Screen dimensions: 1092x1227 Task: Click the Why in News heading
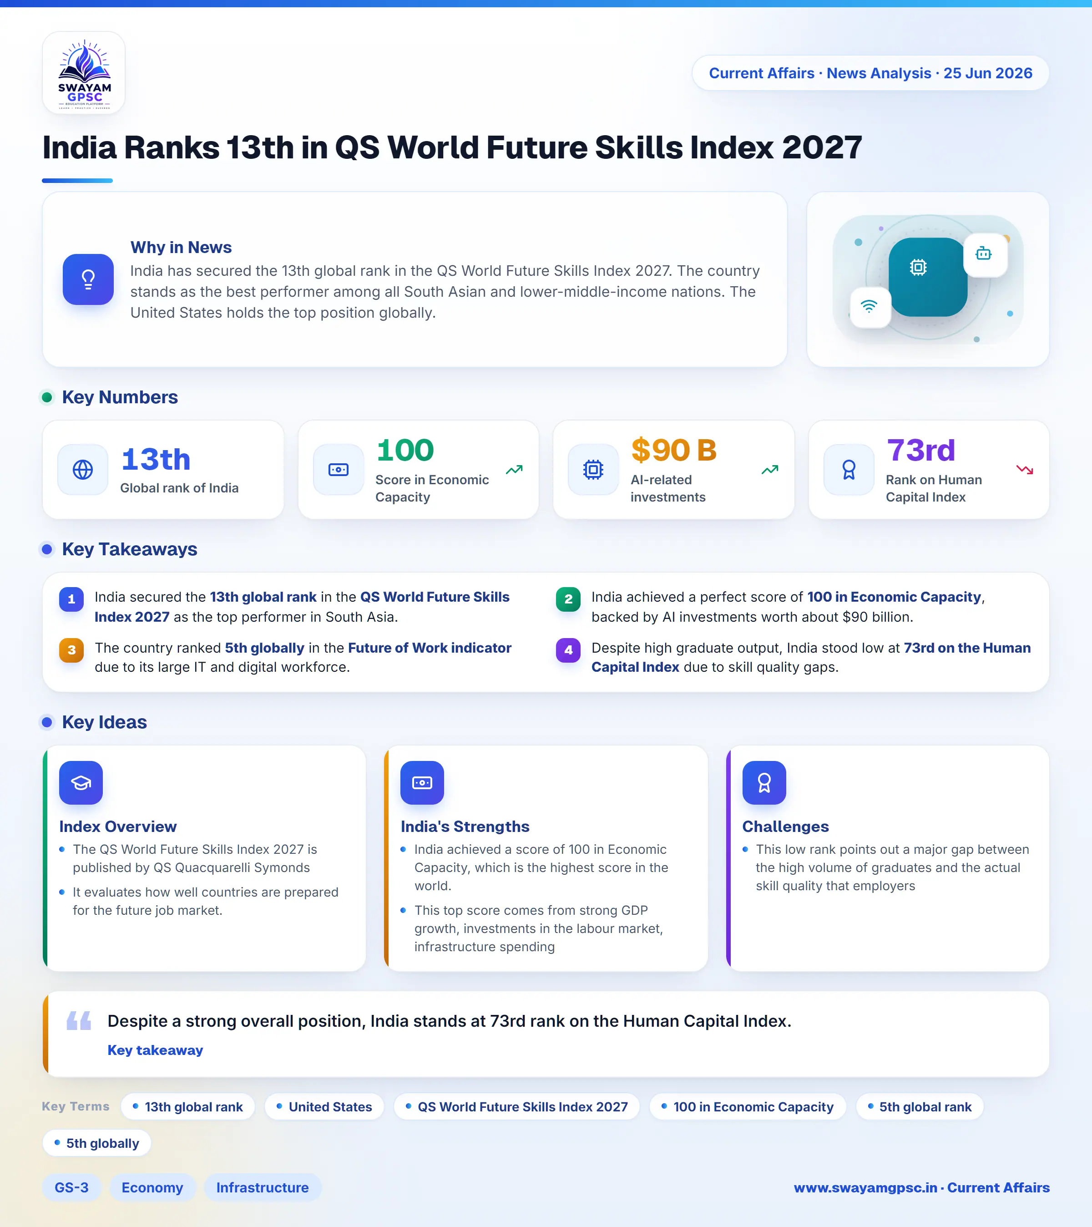click(181, 247)
